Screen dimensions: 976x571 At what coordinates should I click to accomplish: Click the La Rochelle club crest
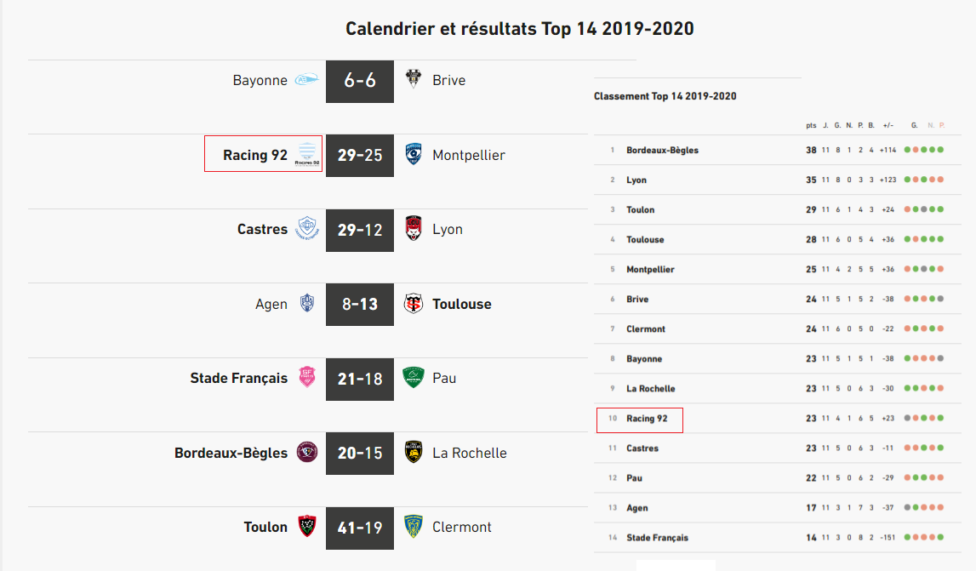coord(414,453)
